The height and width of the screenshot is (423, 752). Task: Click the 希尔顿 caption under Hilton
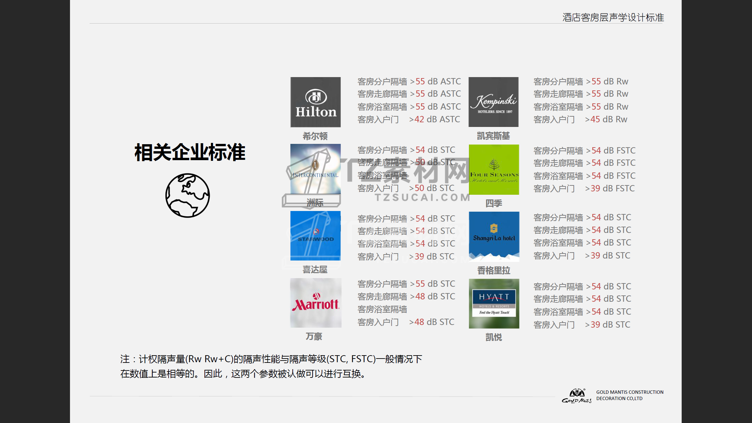(315, 136)
